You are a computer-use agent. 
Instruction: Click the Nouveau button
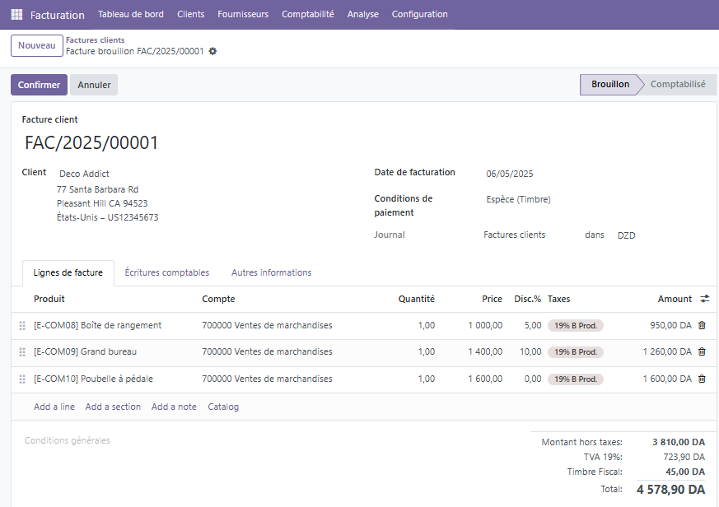pos(37,46)
